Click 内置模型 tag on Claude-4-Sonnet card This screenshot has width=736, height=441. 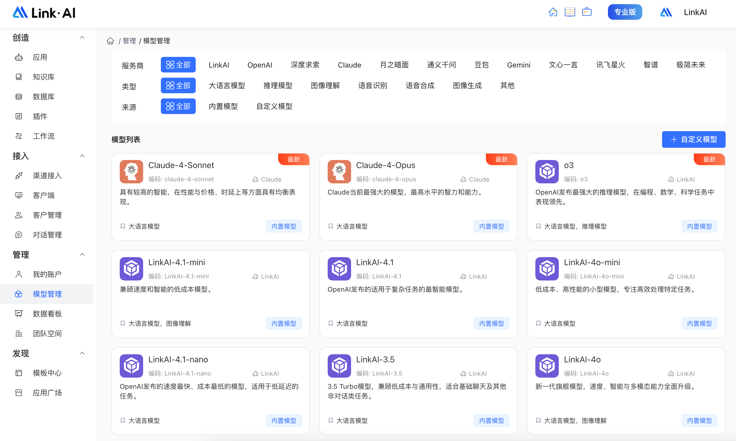coord(284,226)
